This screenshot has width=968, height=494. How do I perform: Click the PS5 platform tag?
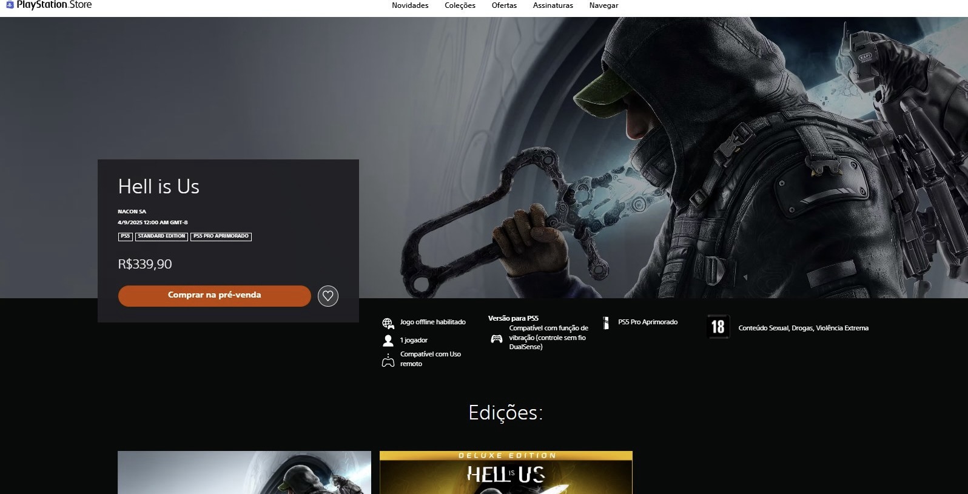coord(126,236)
